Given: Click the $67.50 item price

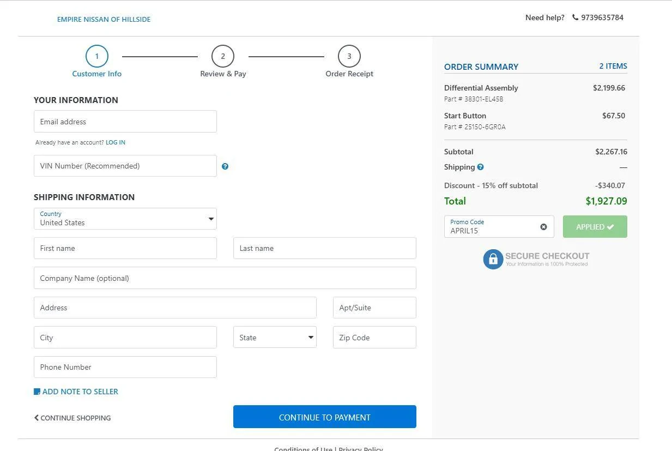Looking at the screenshot, I should pyautogui.click(x=614, y=116).
